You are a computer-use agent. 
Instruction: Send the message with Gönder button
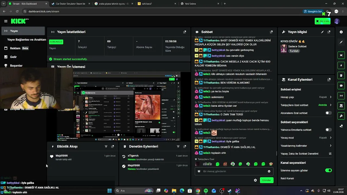click(266, 180)
